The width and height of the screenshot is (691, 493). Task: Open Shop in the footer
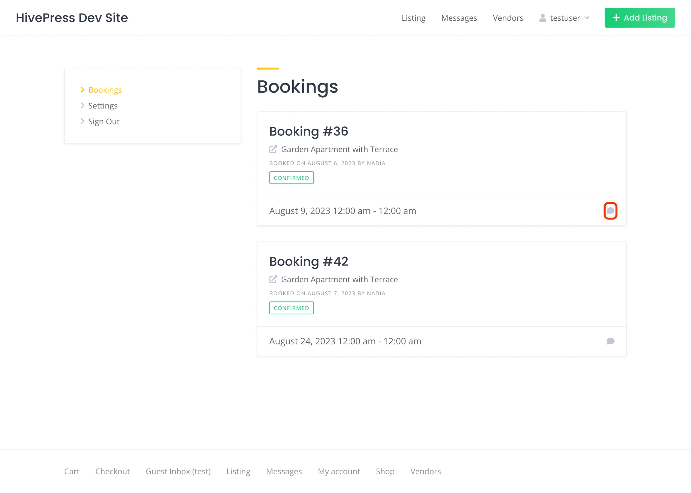tap(385, 471)
